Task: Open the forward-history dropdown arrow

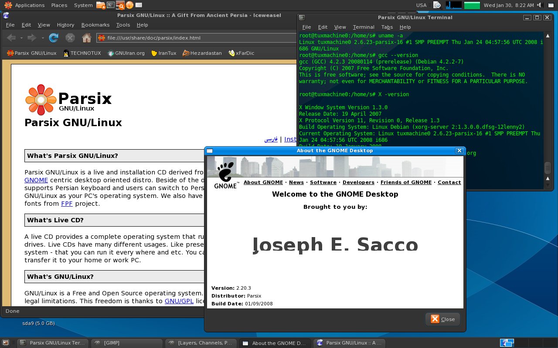Action: click(42, 38)
